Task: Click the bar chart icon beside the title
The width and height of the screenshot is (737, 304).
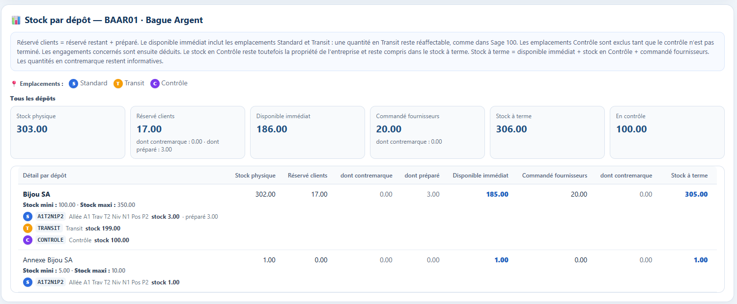Action: [16, 20]
